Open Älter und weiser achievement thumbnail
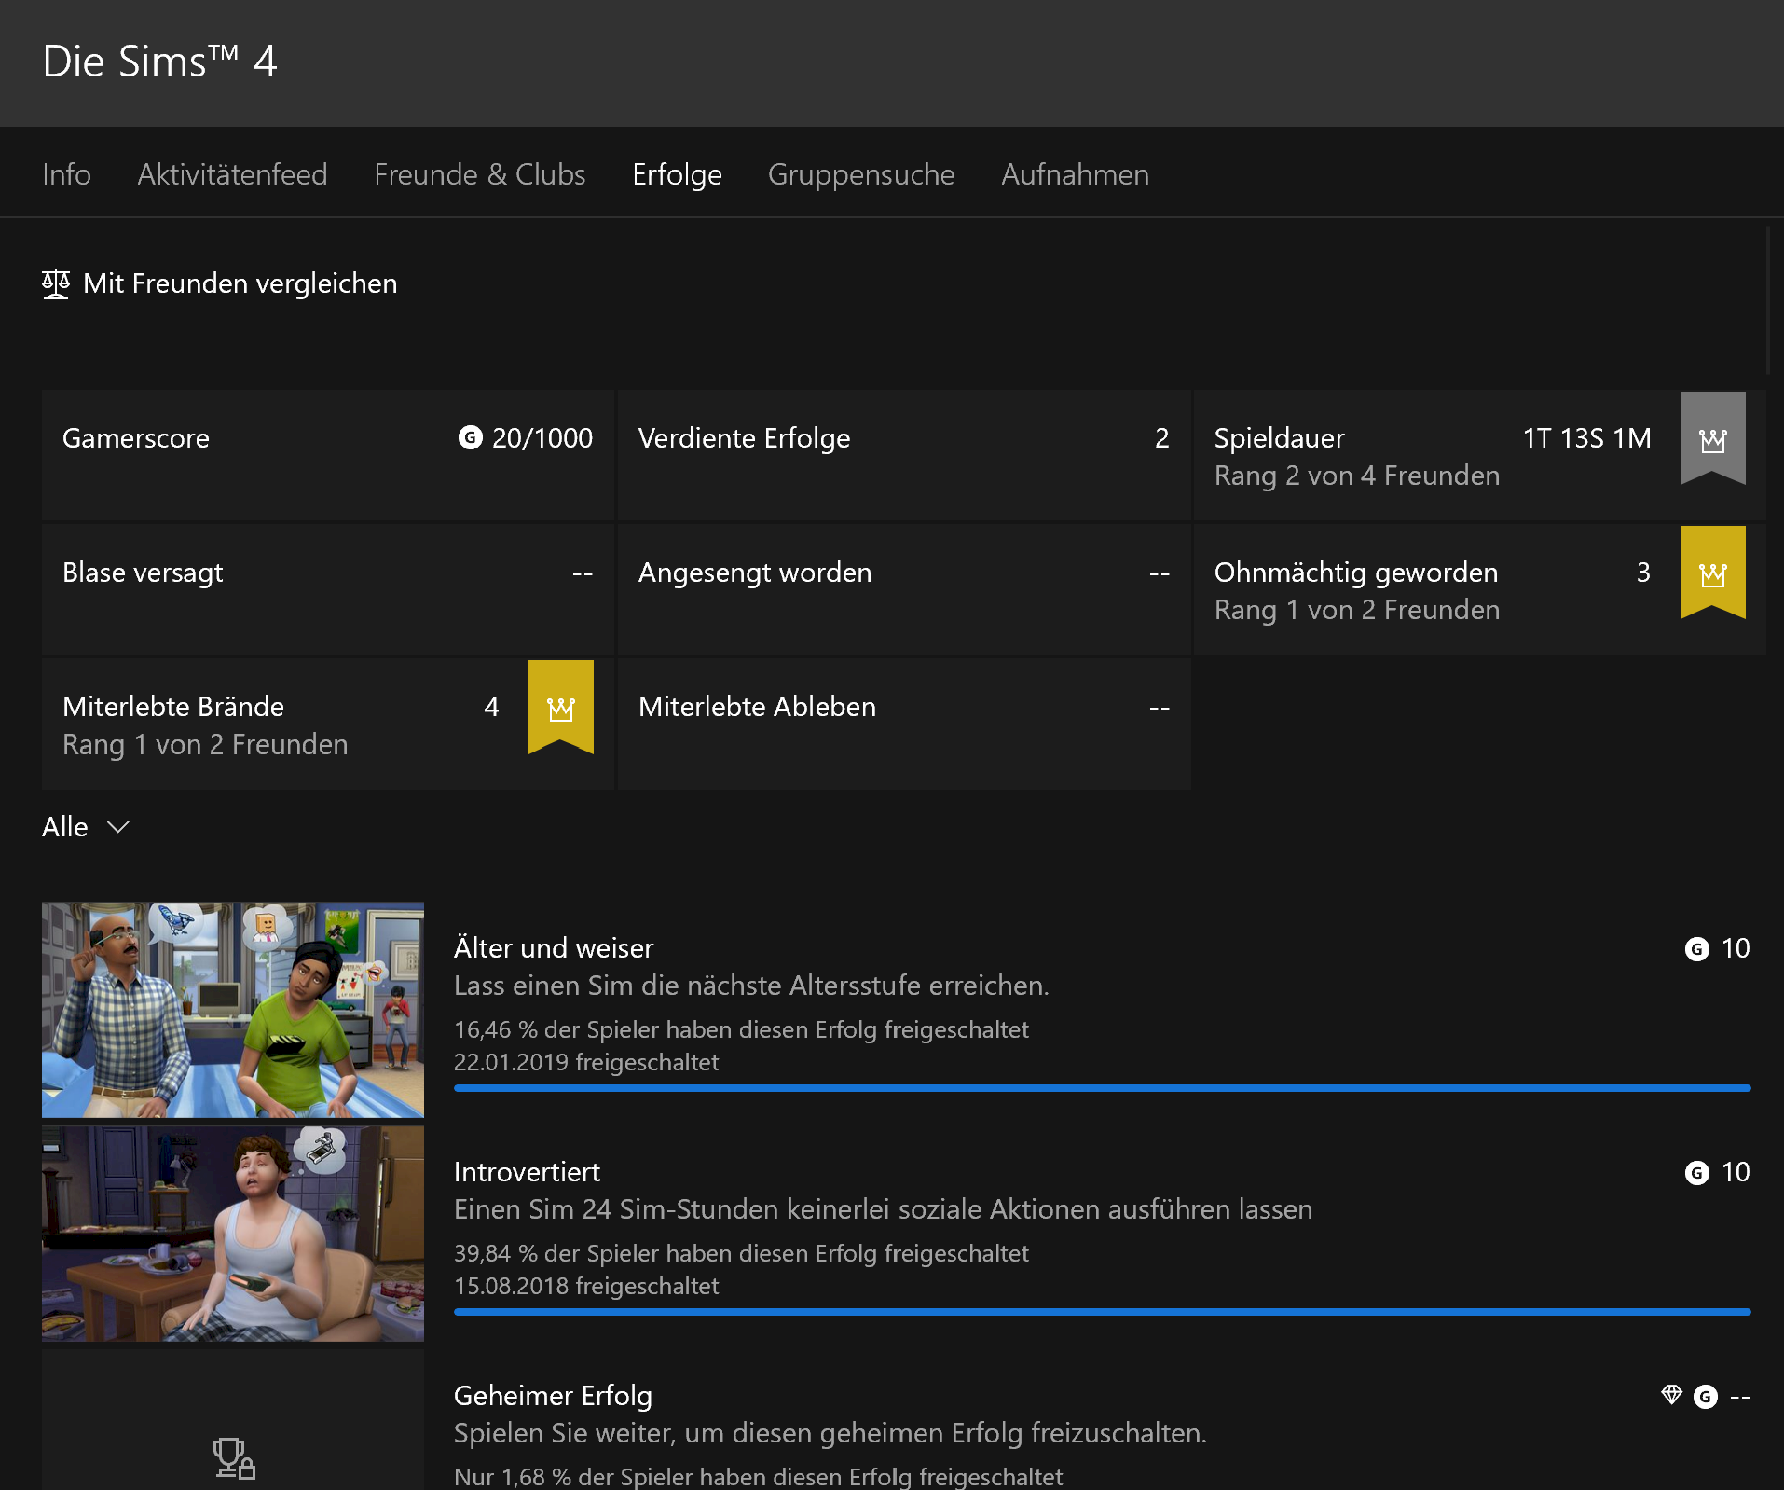 coord(233,1010)
